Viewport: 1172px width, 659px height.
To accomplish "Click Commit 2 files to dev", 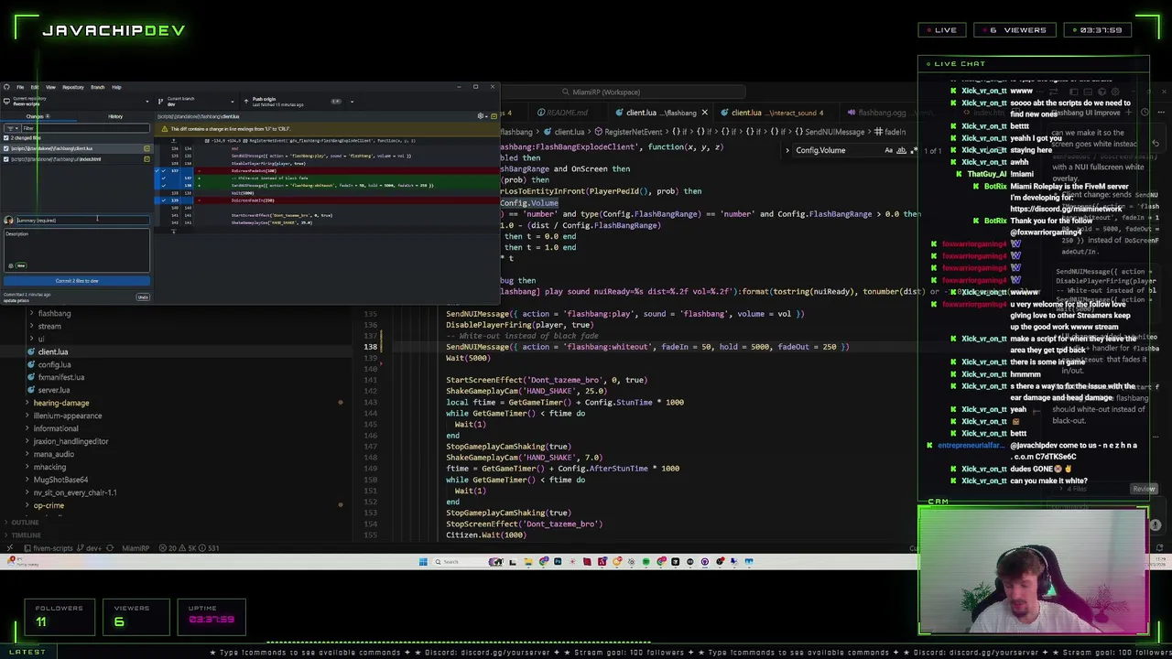I will [x=77, y=281].
